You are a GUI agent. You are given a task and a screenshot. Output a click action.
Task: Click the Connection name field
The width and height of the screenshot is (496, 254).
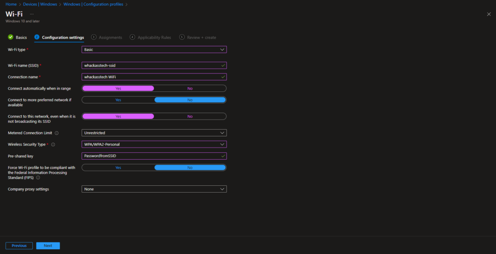click(154, 77)
